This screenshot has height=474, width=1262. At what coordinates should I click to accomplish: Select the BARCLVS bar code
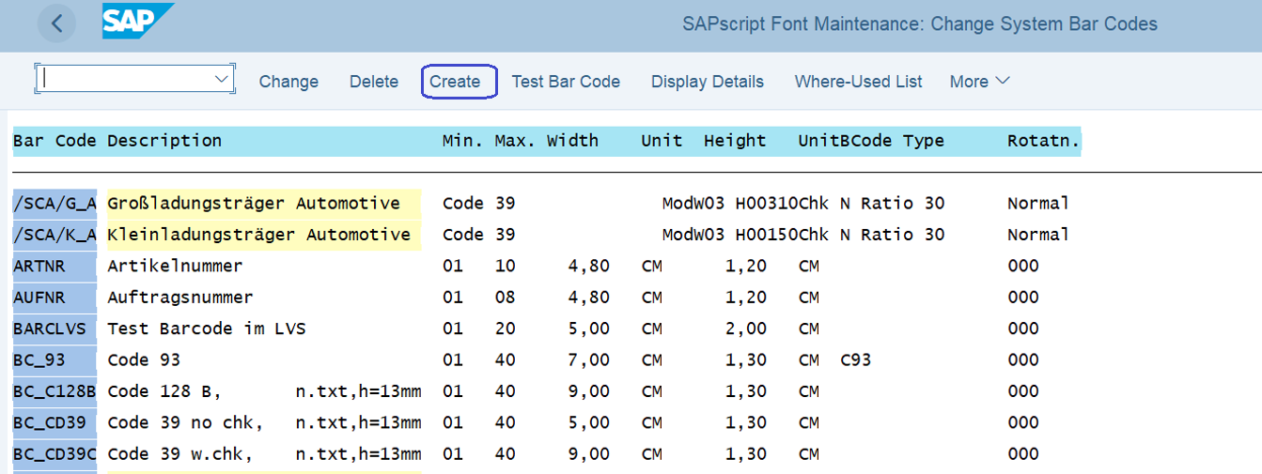[x=55, y=329]
